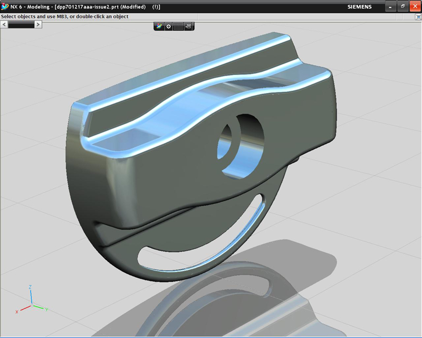The height and width of the screenshot is (338, 422).
Task: Click the colorful NX logo toolbar button
Action: [x=159, y=26]
